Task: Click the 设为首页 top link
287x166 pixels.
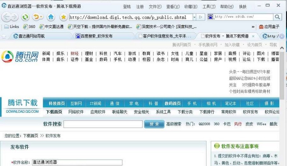Action: pyautogui.click(x=254, y=45)
